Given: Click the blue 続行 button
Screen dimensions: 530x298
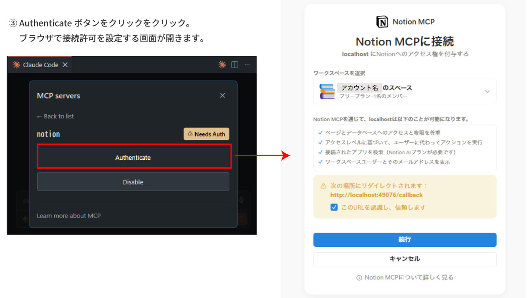Looking at the screenshot, I should pos(405,239).
